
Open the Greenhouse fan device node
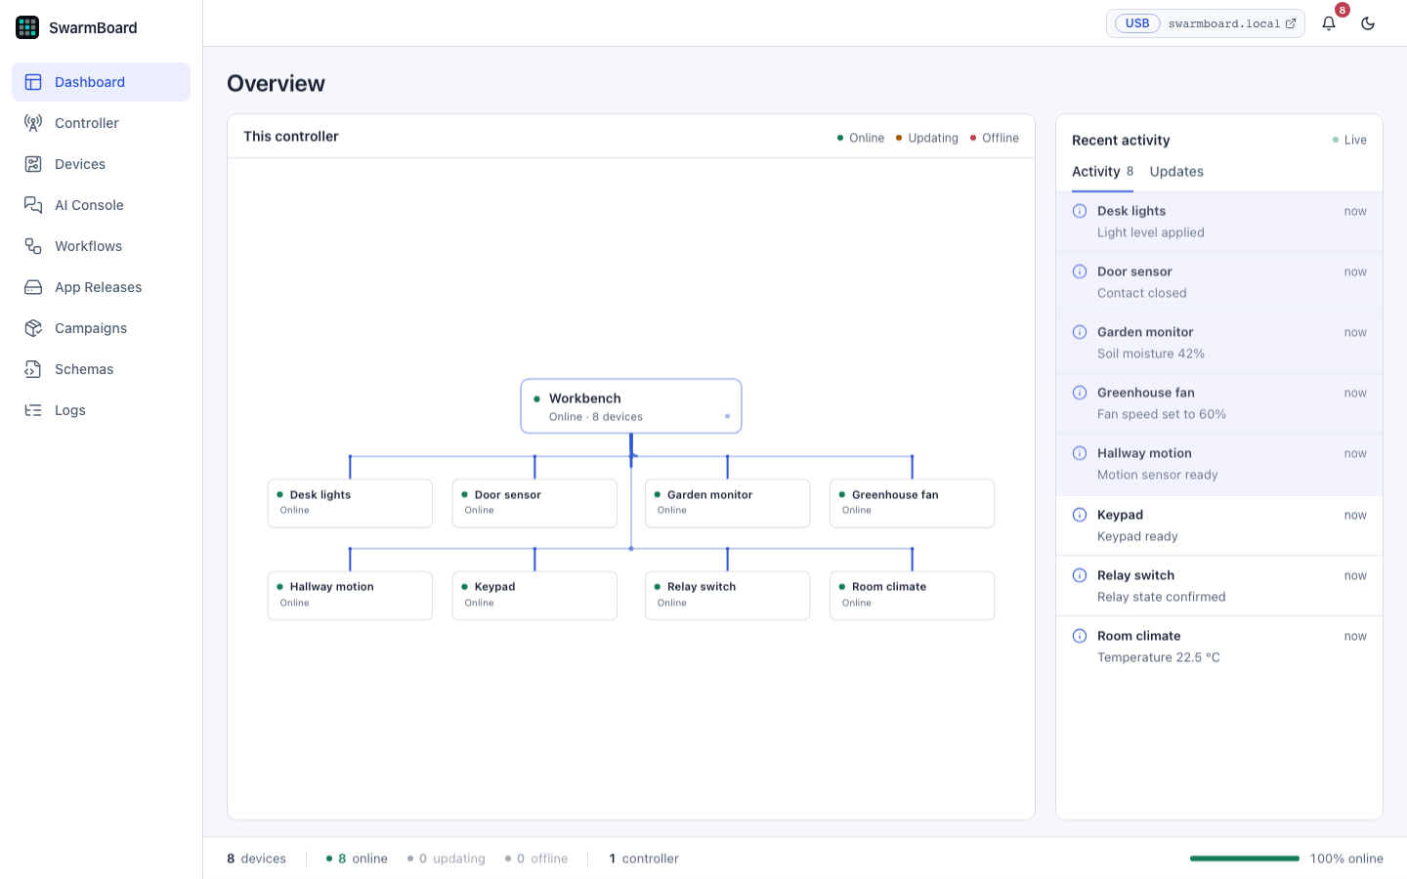click(x=912, y=503)
